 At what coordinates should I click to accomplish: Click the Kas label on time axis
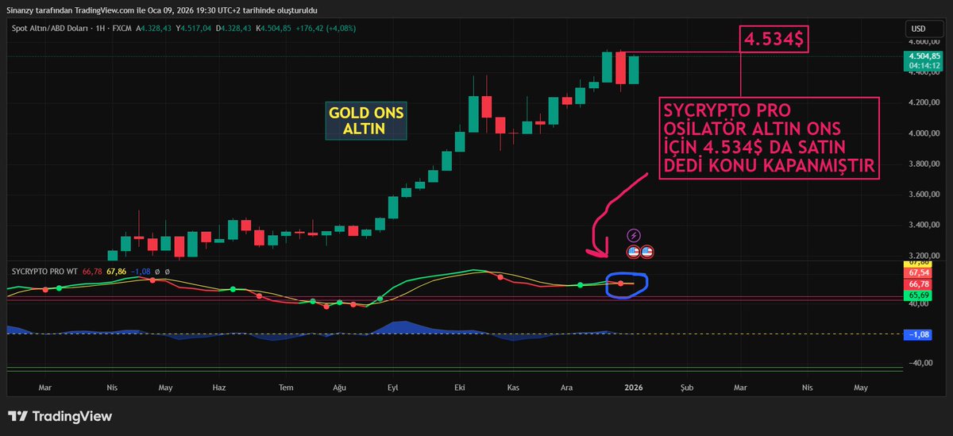(513, 388)
